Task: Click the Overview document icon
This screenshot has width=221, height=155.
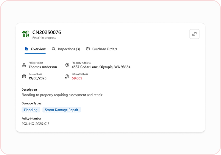Action: click(26, 49)
